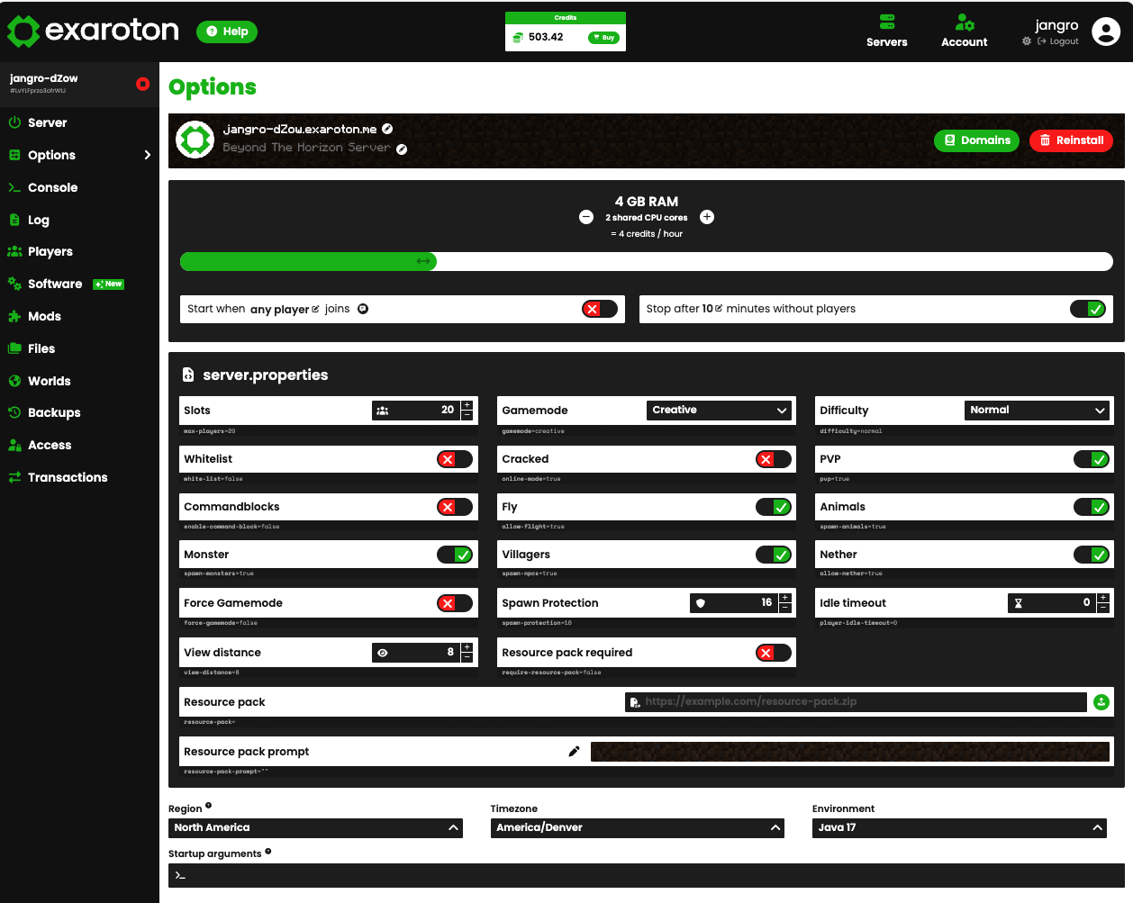
Task: Enable Resource pack required switch
Action: pos(774,653)
